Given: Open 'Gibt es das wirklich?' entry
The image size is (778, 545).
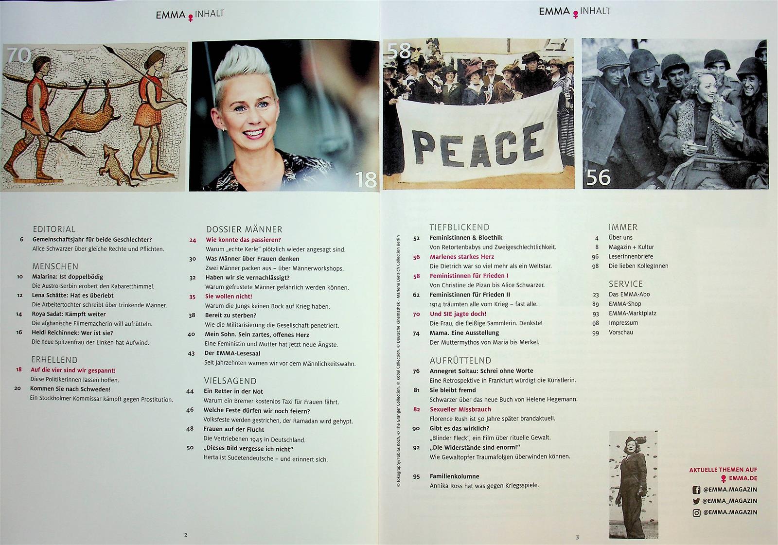Looking at the screenshot, I should click(x=460, y=428).
